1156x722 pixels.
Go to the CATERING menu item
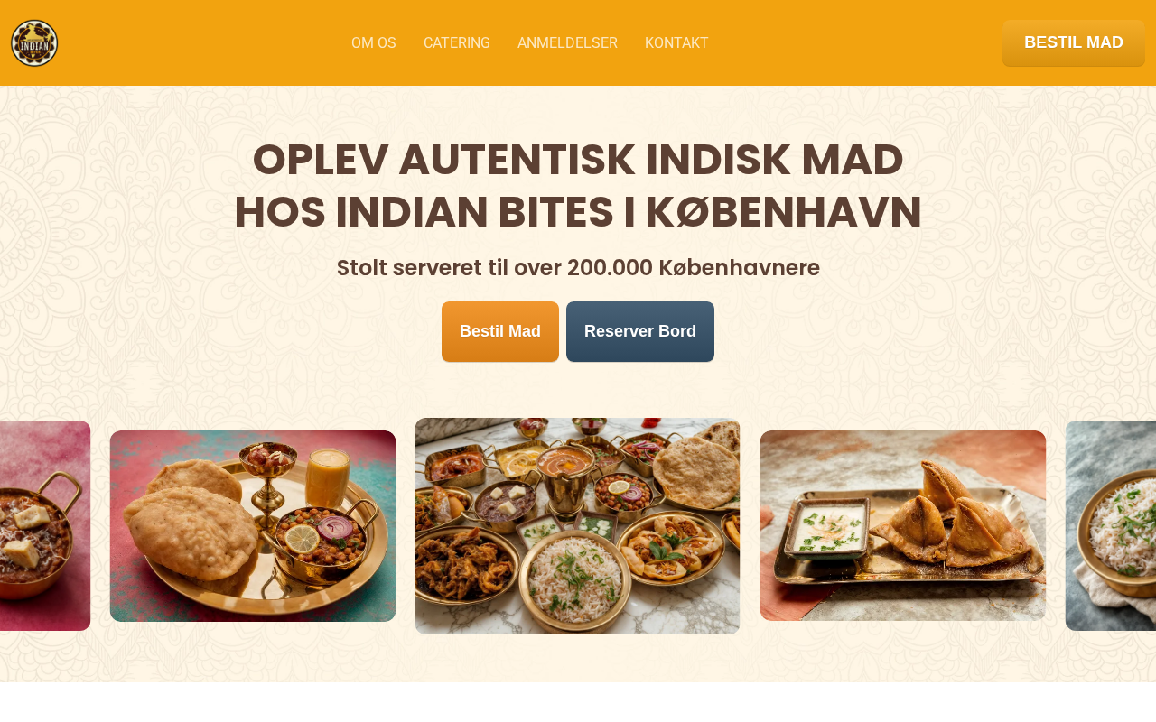click(x=457, y=43)
